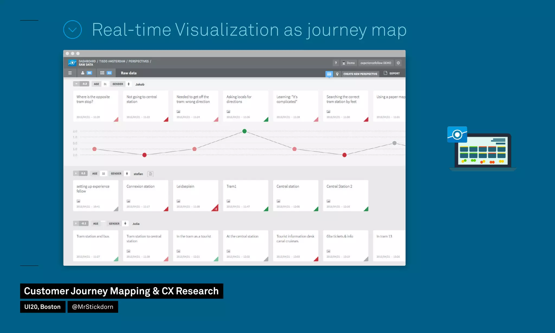
Task: Switch to map pin view
Action: 337,74
